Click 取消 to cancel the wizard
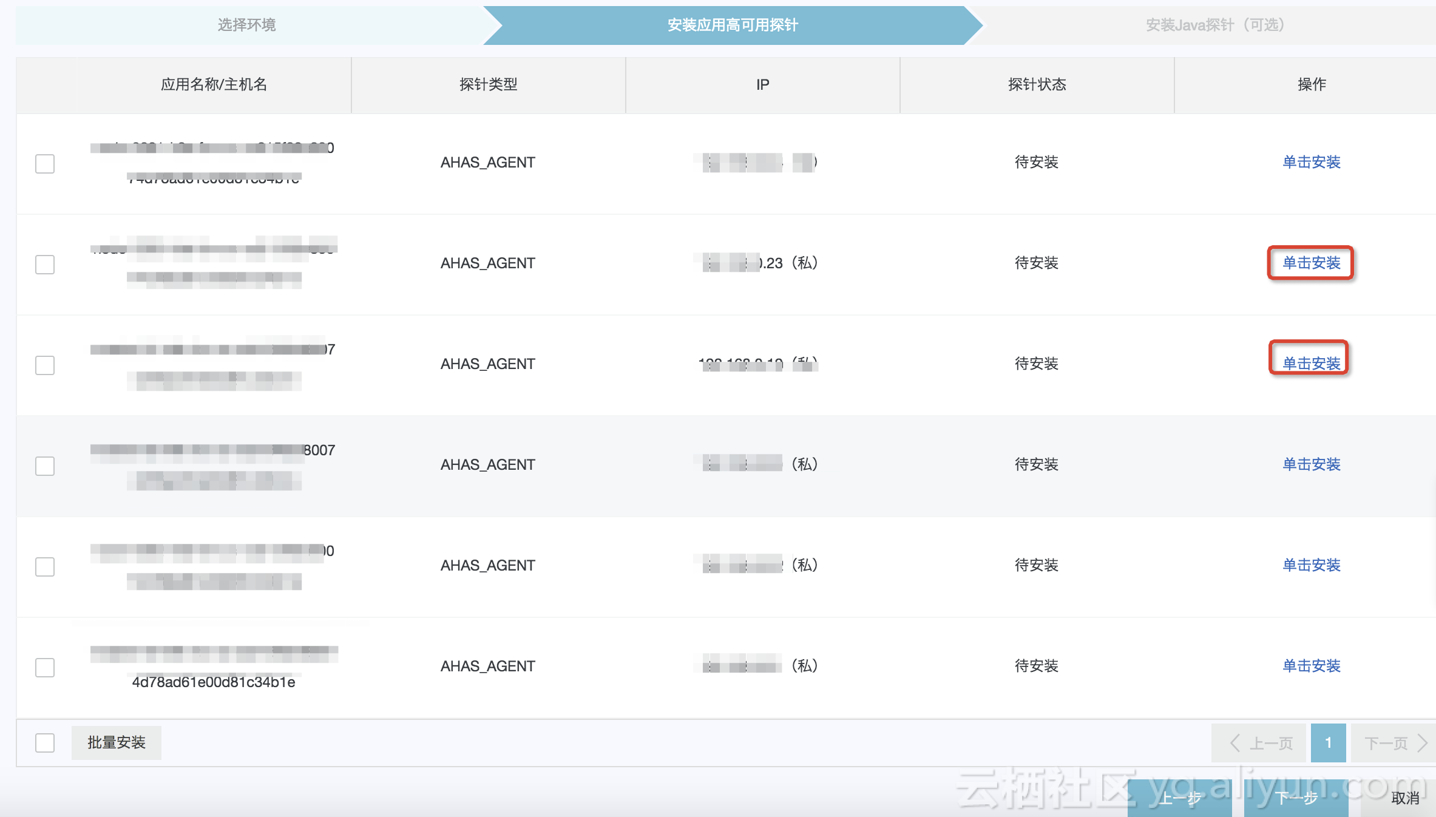This screenshot has width=1436, height=817. (x=1404, y=798)
